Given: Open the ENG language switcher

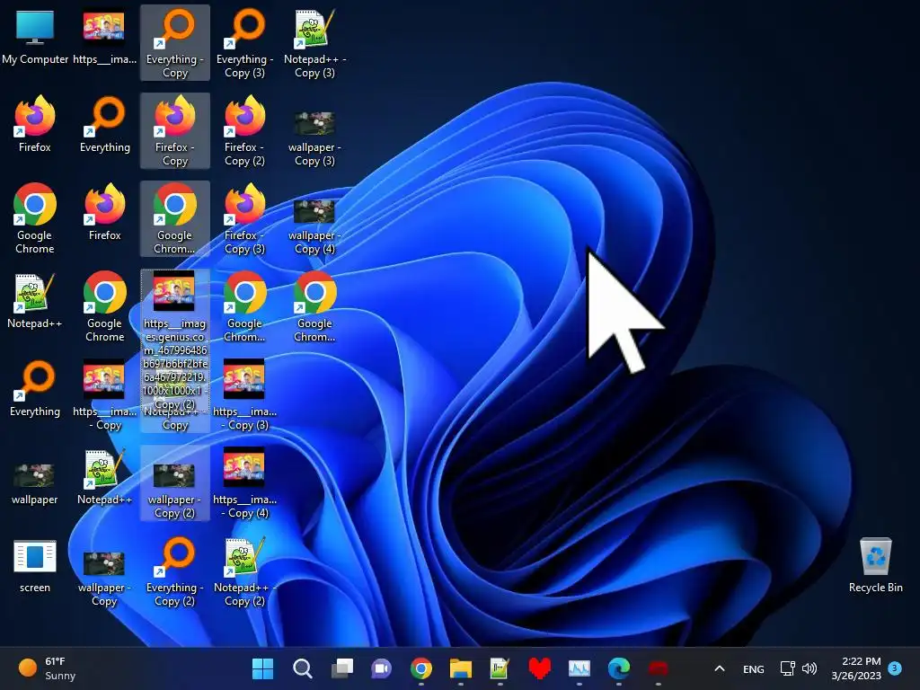Looking at the screenshot, I should coord(754,668).
